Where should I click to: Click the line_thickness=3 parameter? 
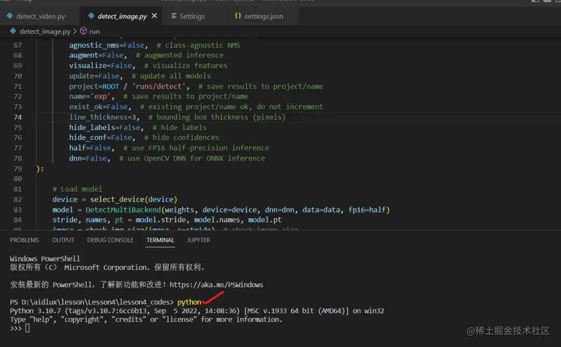[x=103, y=117]
